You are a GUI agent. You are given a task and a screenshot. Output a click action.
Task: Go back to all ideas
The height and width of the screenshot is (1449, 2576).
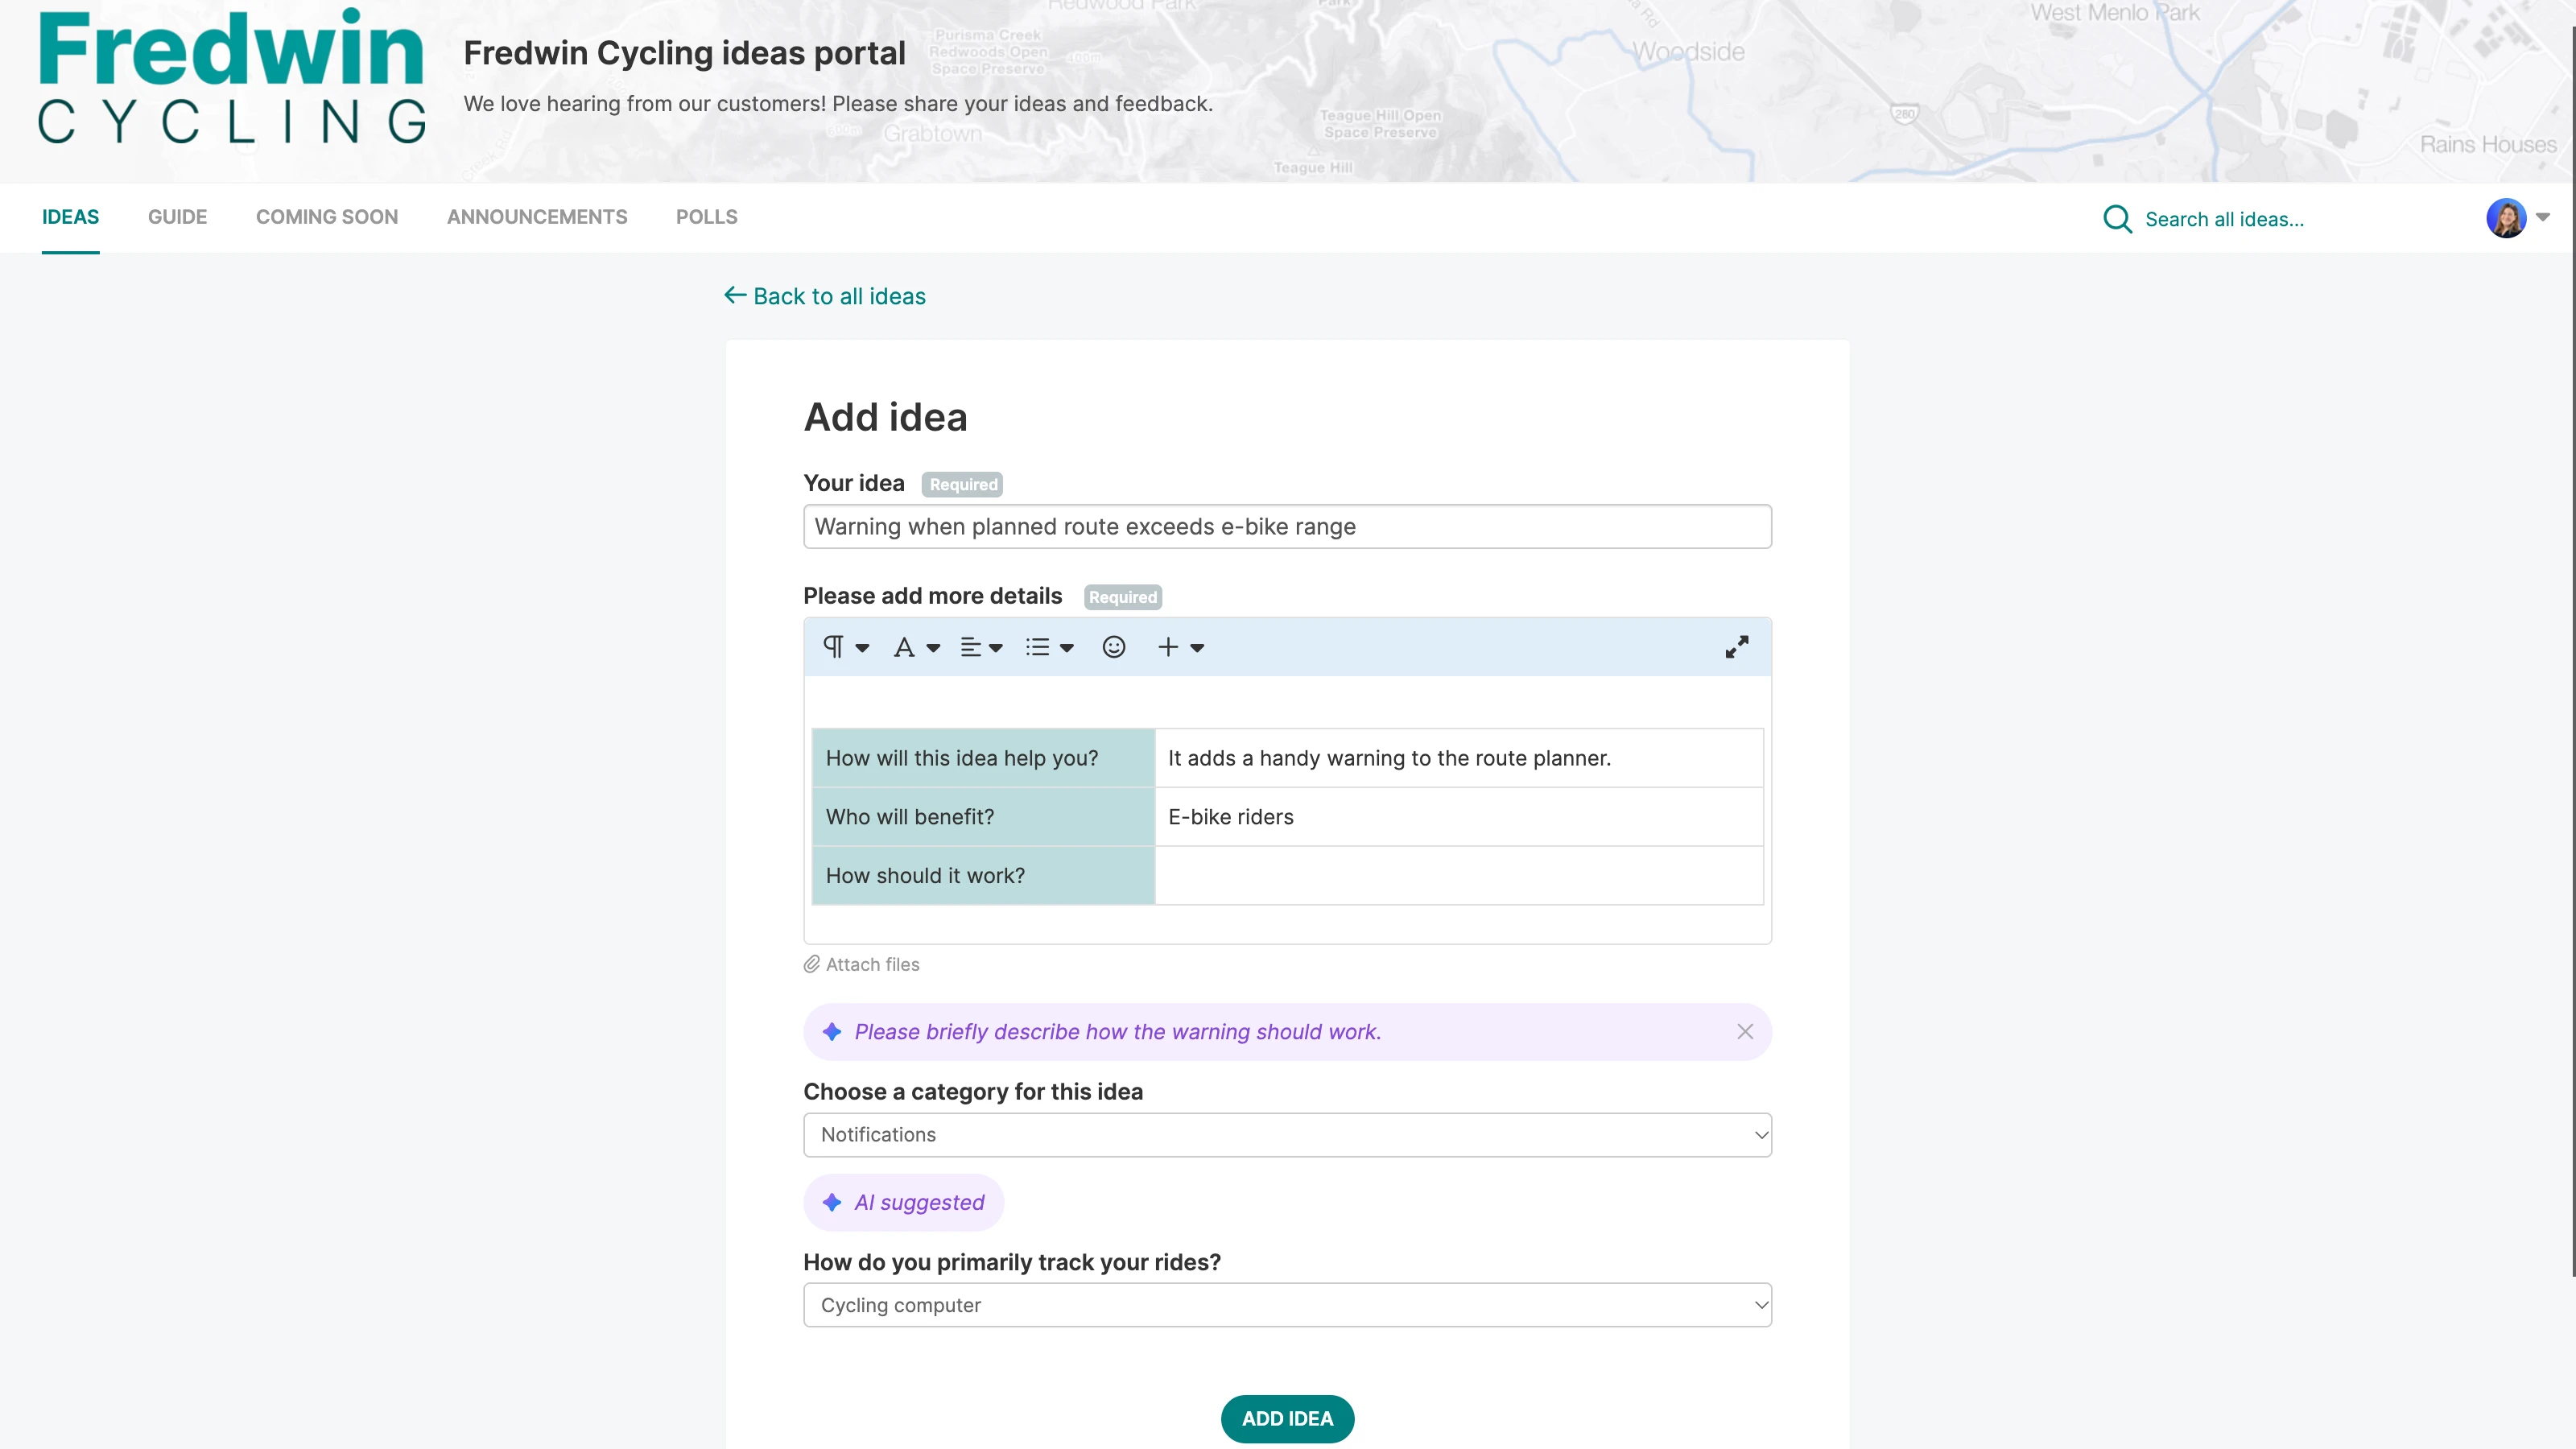pos(825,296)
